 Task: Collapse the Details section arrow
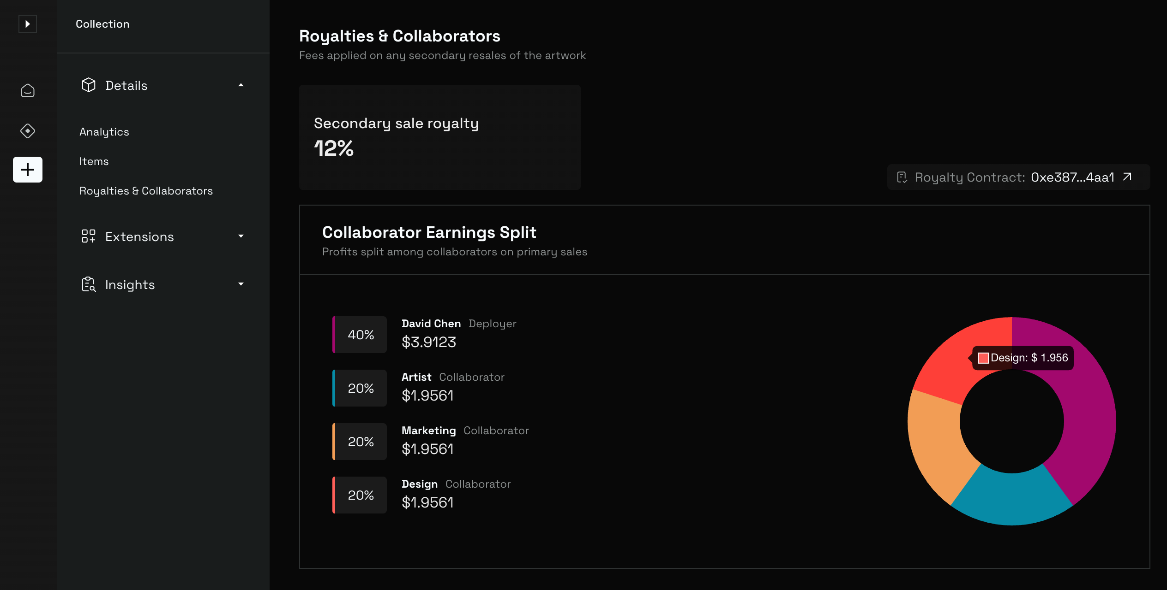tap(241, 85)
